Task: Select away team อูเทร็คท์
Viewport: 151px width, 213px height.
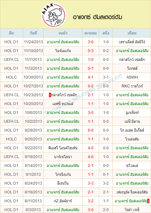Action: pos(132,112)
